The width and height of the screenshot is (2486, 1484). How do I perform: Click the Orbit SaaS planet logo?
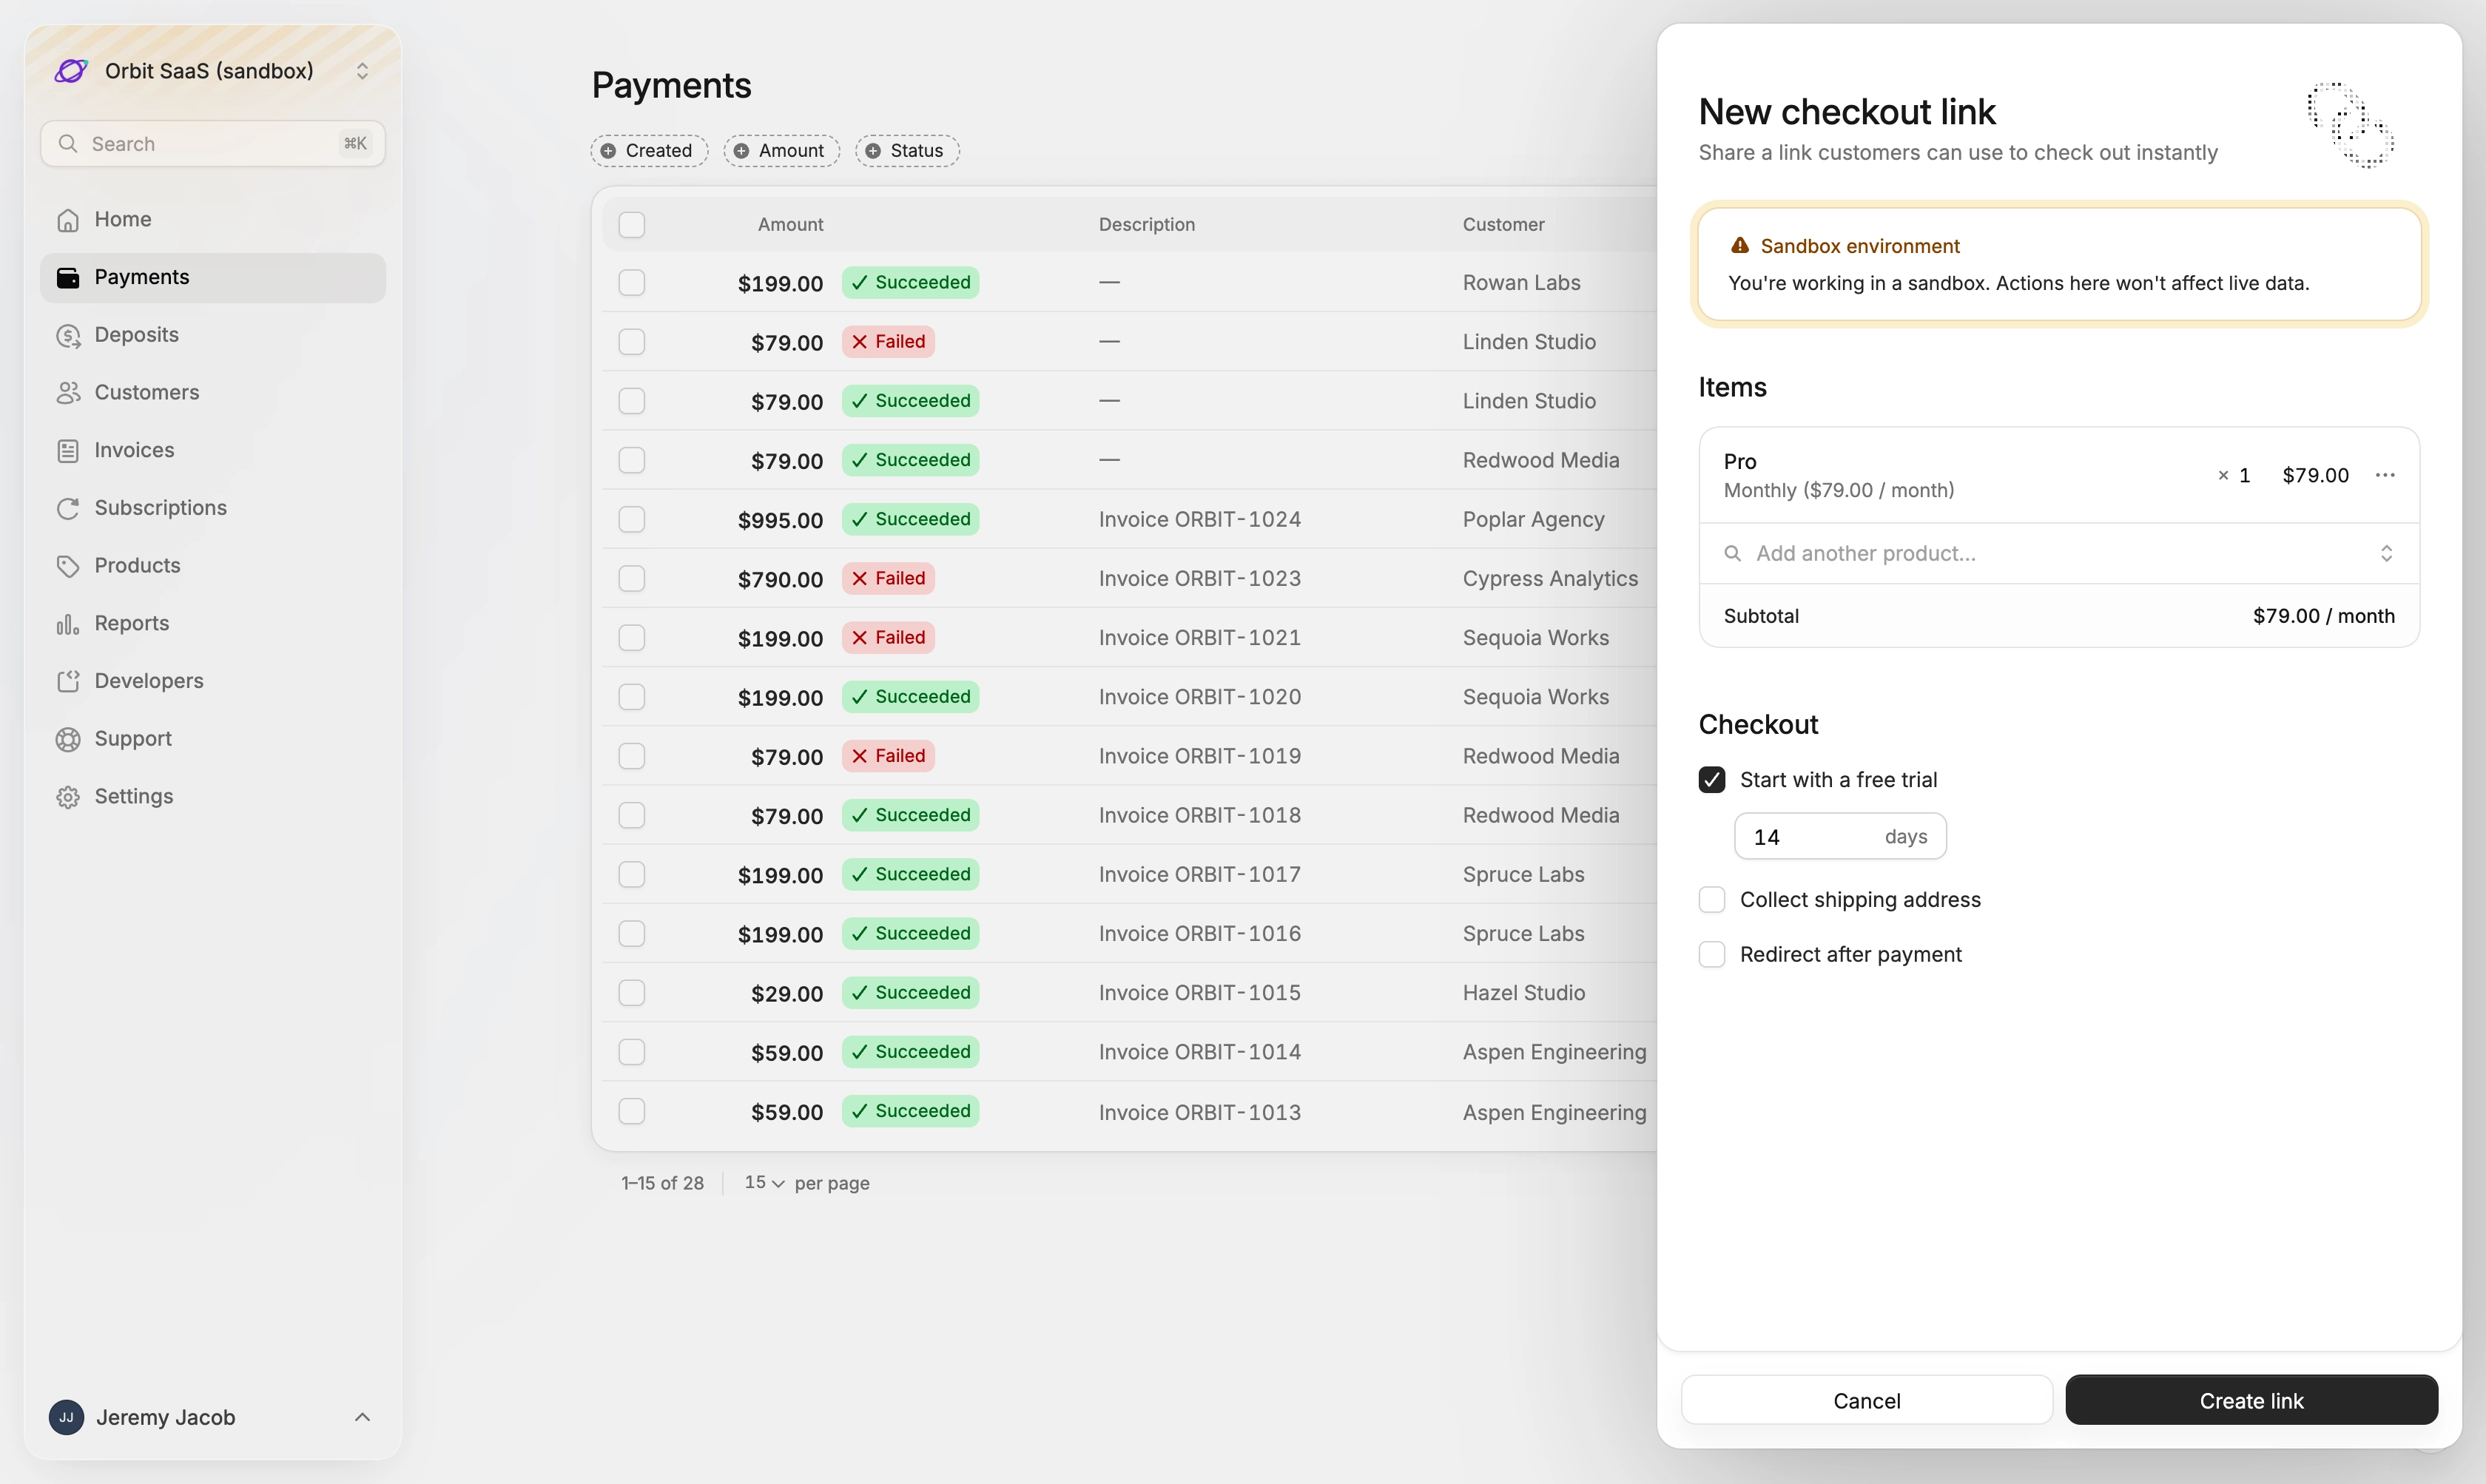pyautogui.click(x=71, y=71)
